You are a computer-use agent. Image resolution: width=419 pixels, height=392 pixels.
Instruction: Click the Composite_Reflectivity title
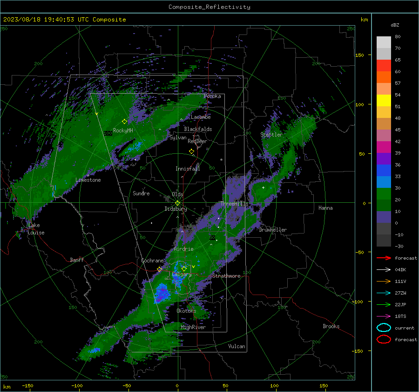[x=209, y=7]
